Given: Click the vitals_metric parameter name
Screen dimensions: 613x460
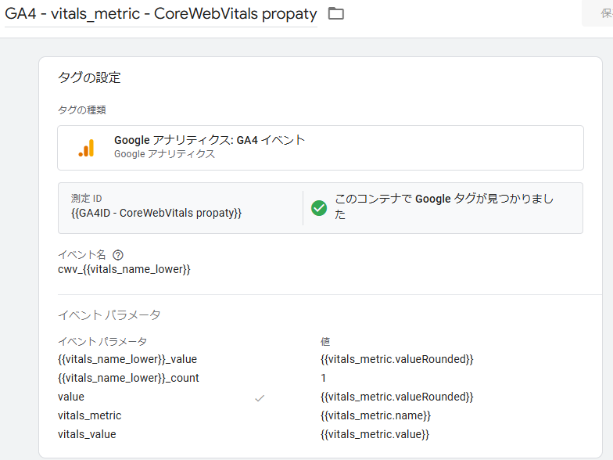Looking at the screenshot, I should tap(90, 415).
